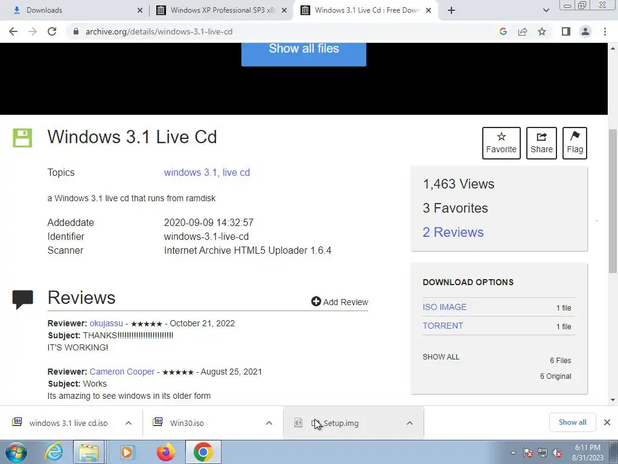Expand options for Win30.iso download
This screenshot has width=618, height=464.
coord(269,423)
